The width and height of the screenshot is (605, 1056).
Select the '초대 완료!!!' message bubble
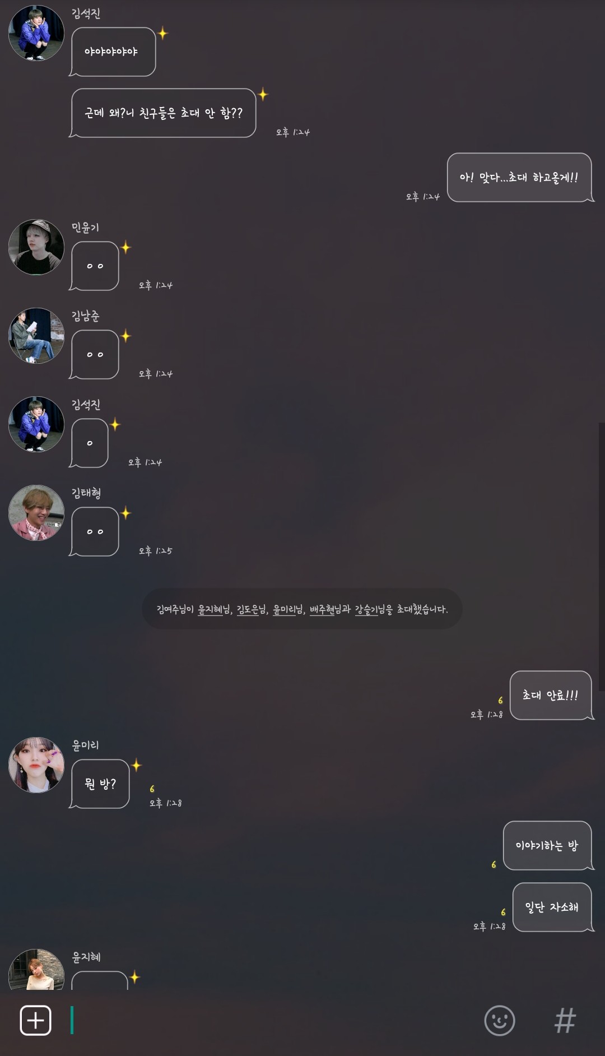click(551, 696)
